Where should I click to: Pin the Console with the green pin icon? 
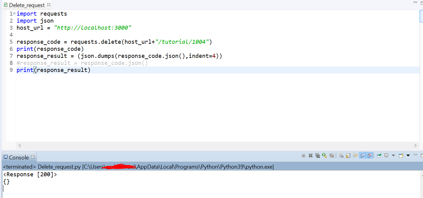[x=379, y=155]
